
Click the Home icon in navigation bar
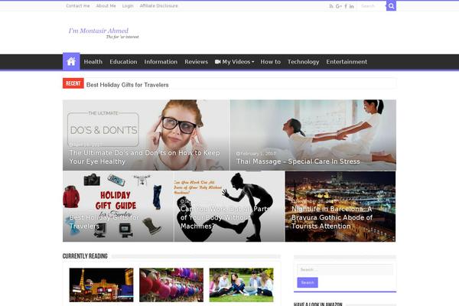click(71, 62)
